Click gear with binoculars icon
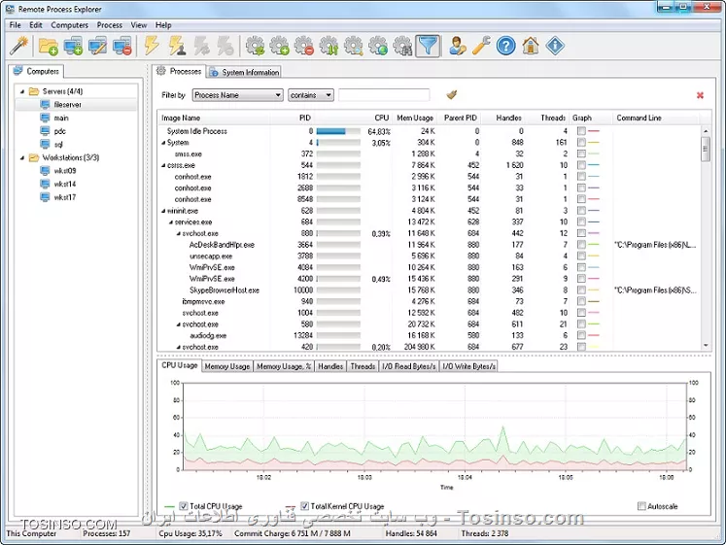Screen dimensions: 726x545 coord(402,46)
